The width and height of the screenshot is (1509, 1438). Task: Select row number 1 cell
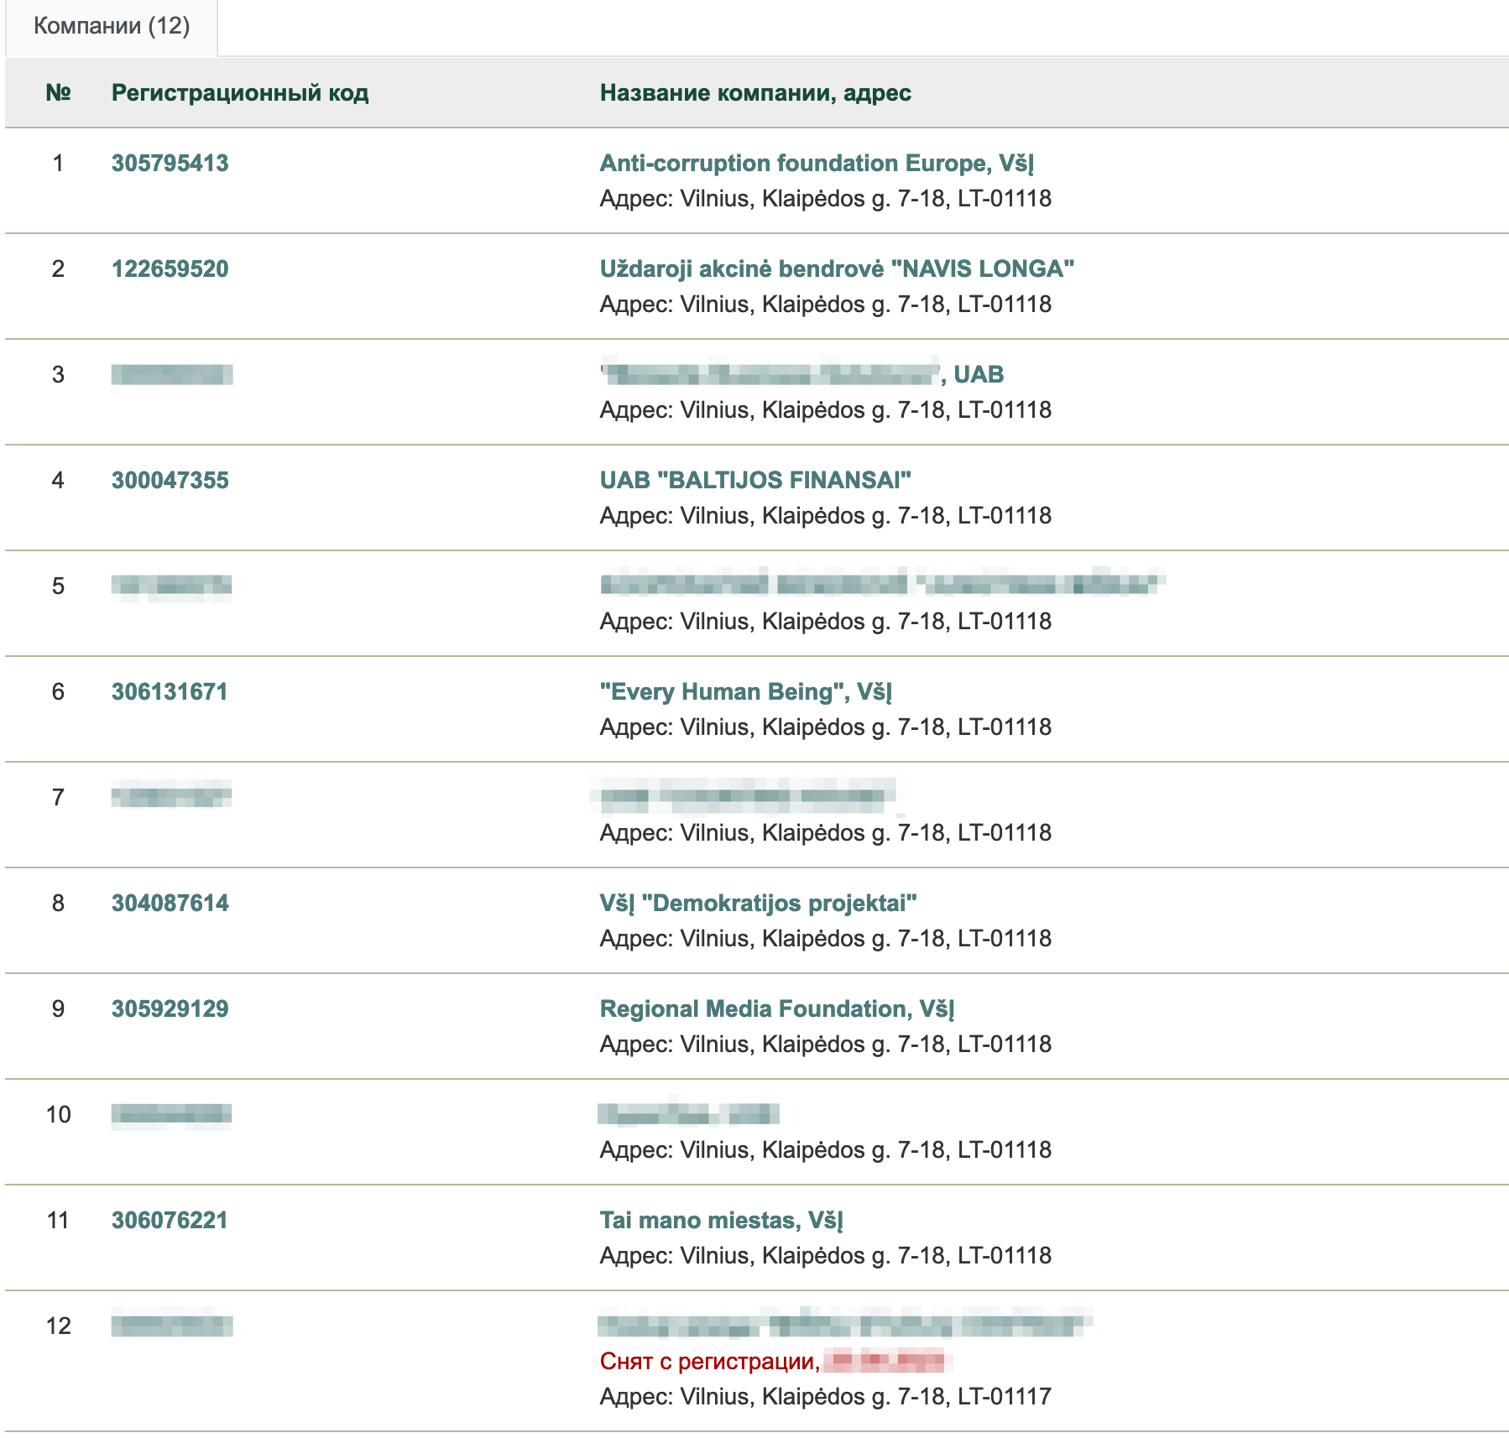pyautogui.click(x=58, y=163)
